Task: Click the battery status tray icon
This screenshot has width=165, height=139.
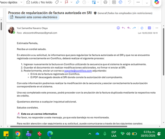Action: click(134, 134)
